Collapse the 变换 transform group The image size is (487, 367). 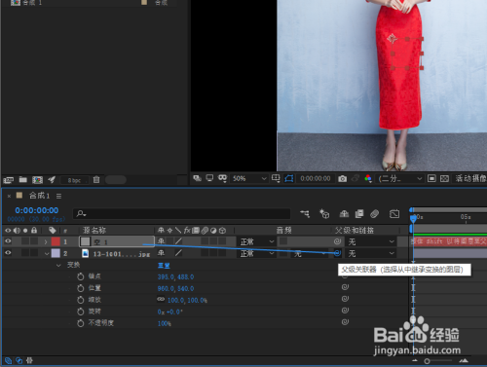tap(58, 265)
